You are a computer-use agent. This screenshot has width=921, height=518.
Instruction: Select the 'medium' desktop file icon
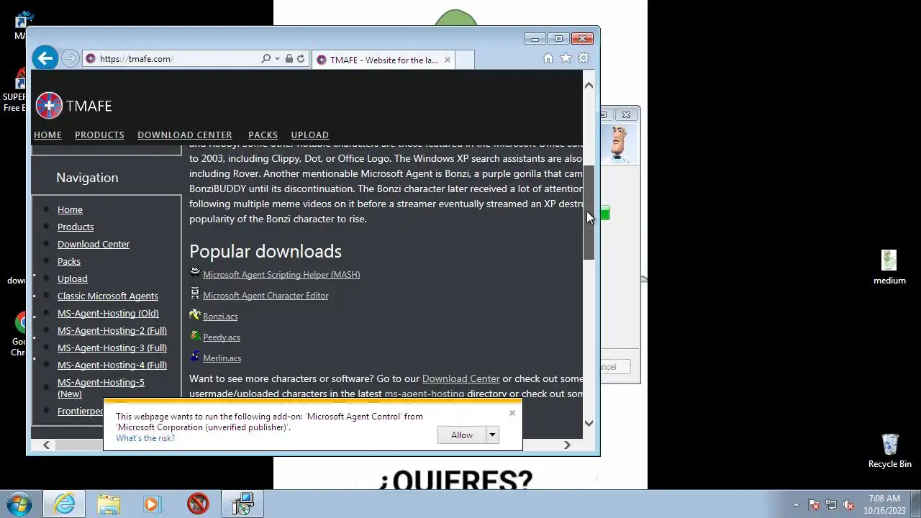tap(889, 267)
